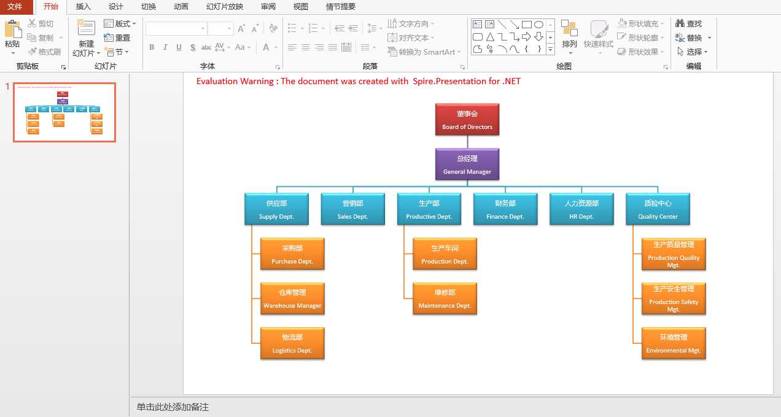Click the New Slide (新建幻灯片) icon
This screenshot has width=781, height=417.
click(x=86, y=28)
